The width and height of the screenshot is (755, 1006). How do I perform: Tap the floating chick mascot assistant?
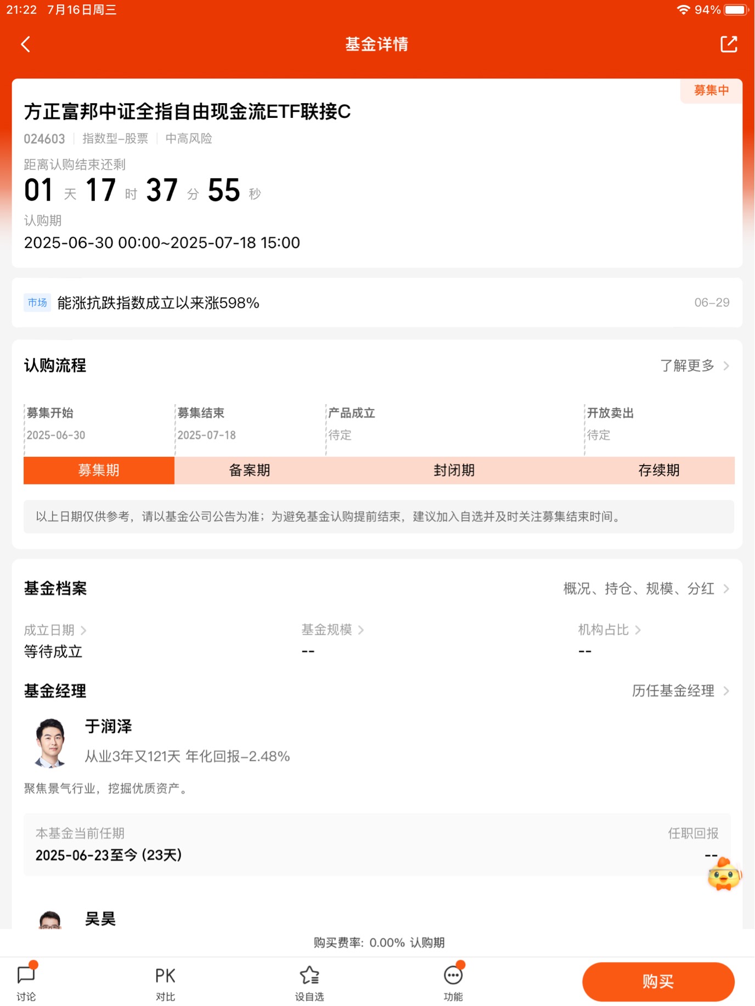pyautogui.click(x=724, y=873)
